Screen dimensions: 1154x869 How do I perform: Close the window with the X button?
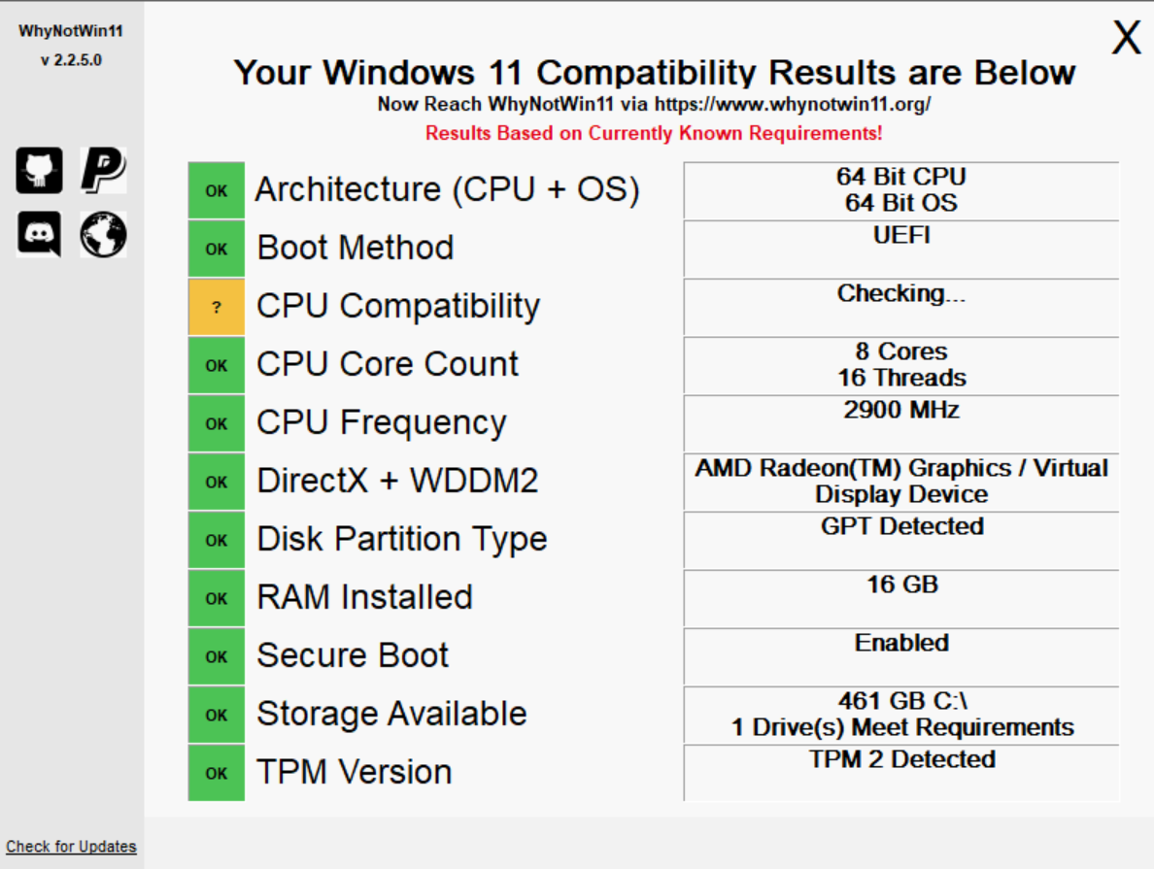(1126, 37)
